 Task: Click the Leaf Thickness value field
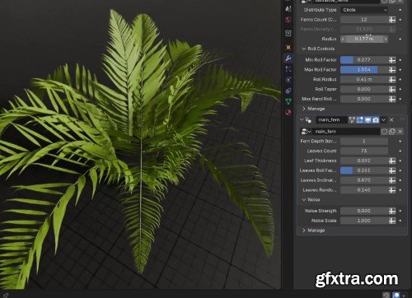coord(364,161)
